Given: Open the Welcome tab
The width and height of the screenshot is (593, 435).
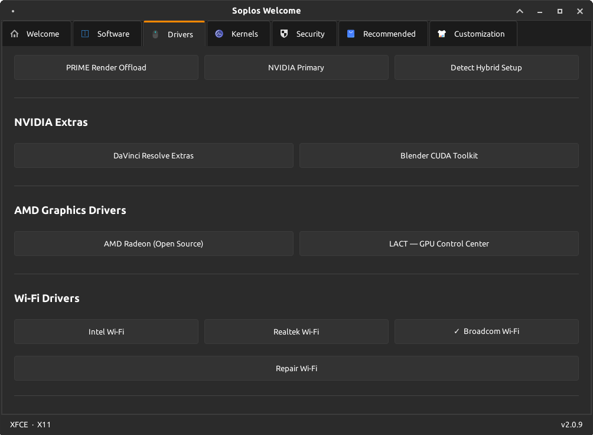Looking at the screenshot, I should pos(37,34).
